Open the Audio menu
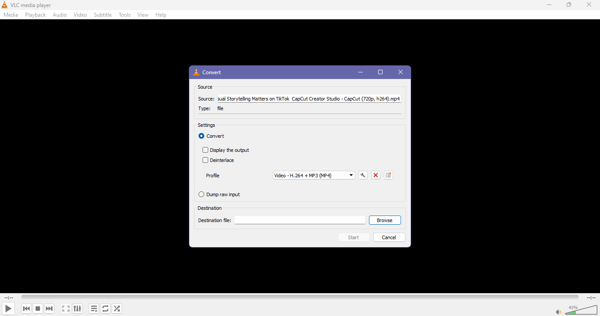 60,15
